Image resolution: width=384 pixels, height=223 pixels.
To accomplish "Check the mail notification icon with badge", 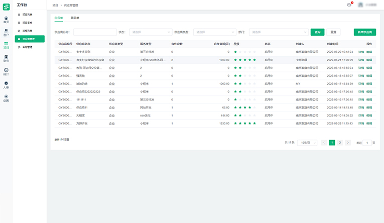I will 349,5.
